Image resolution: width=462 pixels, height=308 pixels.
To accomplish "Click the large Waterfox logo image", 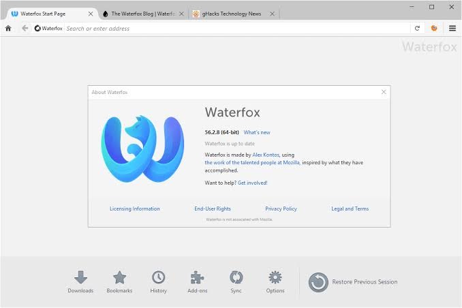I will tap(142, 149).
